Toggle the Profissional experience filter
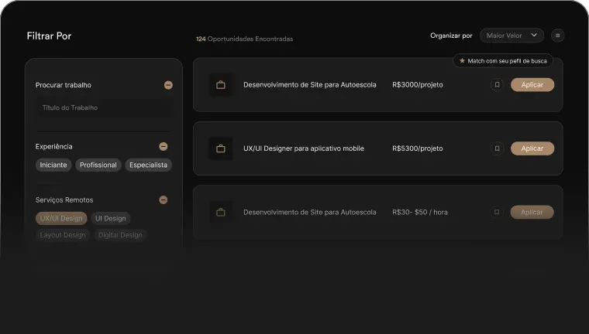Image resolution: width=589 pixels, height=334 pixels. pyautogui.click(x=98, y=165)
